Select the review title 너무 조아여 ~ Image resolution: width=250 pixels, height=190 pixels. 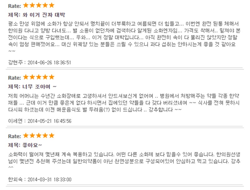[x=39, y=87]
